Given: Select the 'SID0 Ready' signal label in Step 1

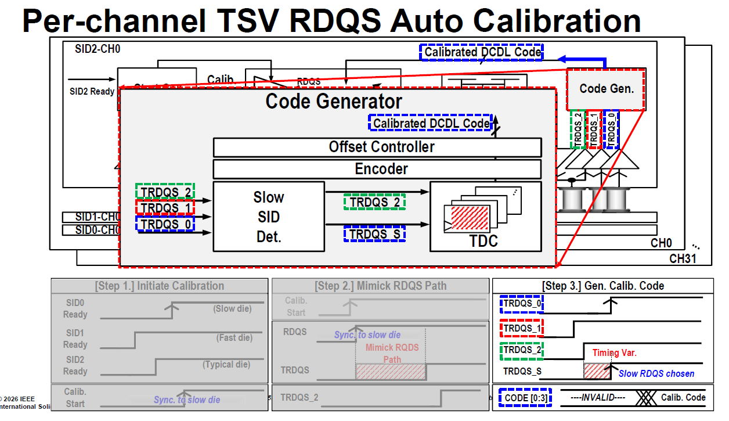Looking at the screenshot, I should pos(75,308).
